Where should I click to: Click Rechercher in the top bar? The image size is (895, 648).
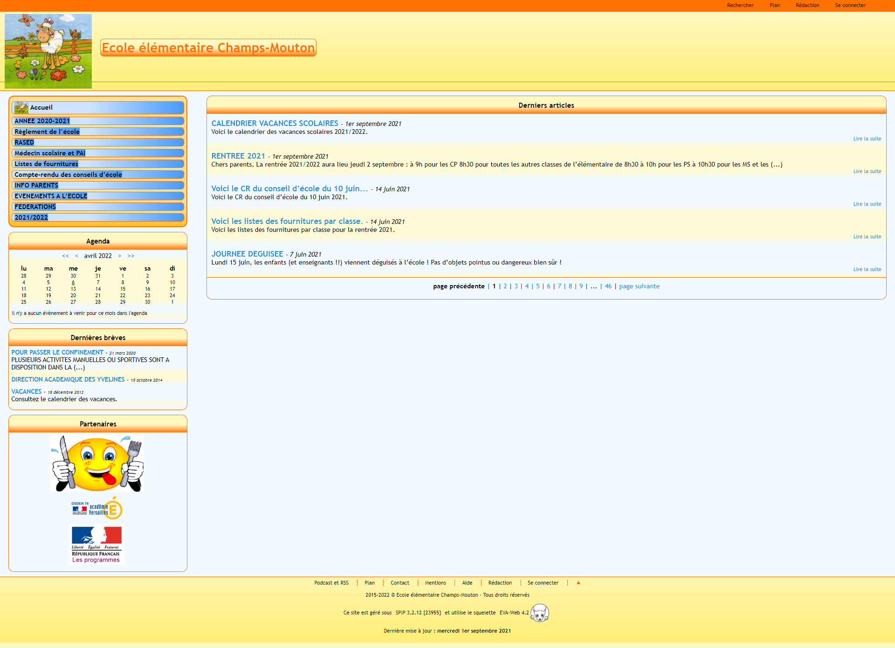(x=740, y=5)
